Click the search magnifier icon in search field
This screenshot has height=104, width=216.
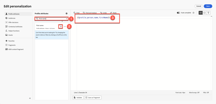pos(37,19)
